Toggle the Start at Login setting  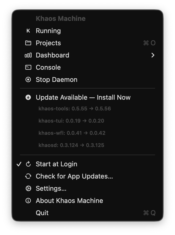point(56,164)
